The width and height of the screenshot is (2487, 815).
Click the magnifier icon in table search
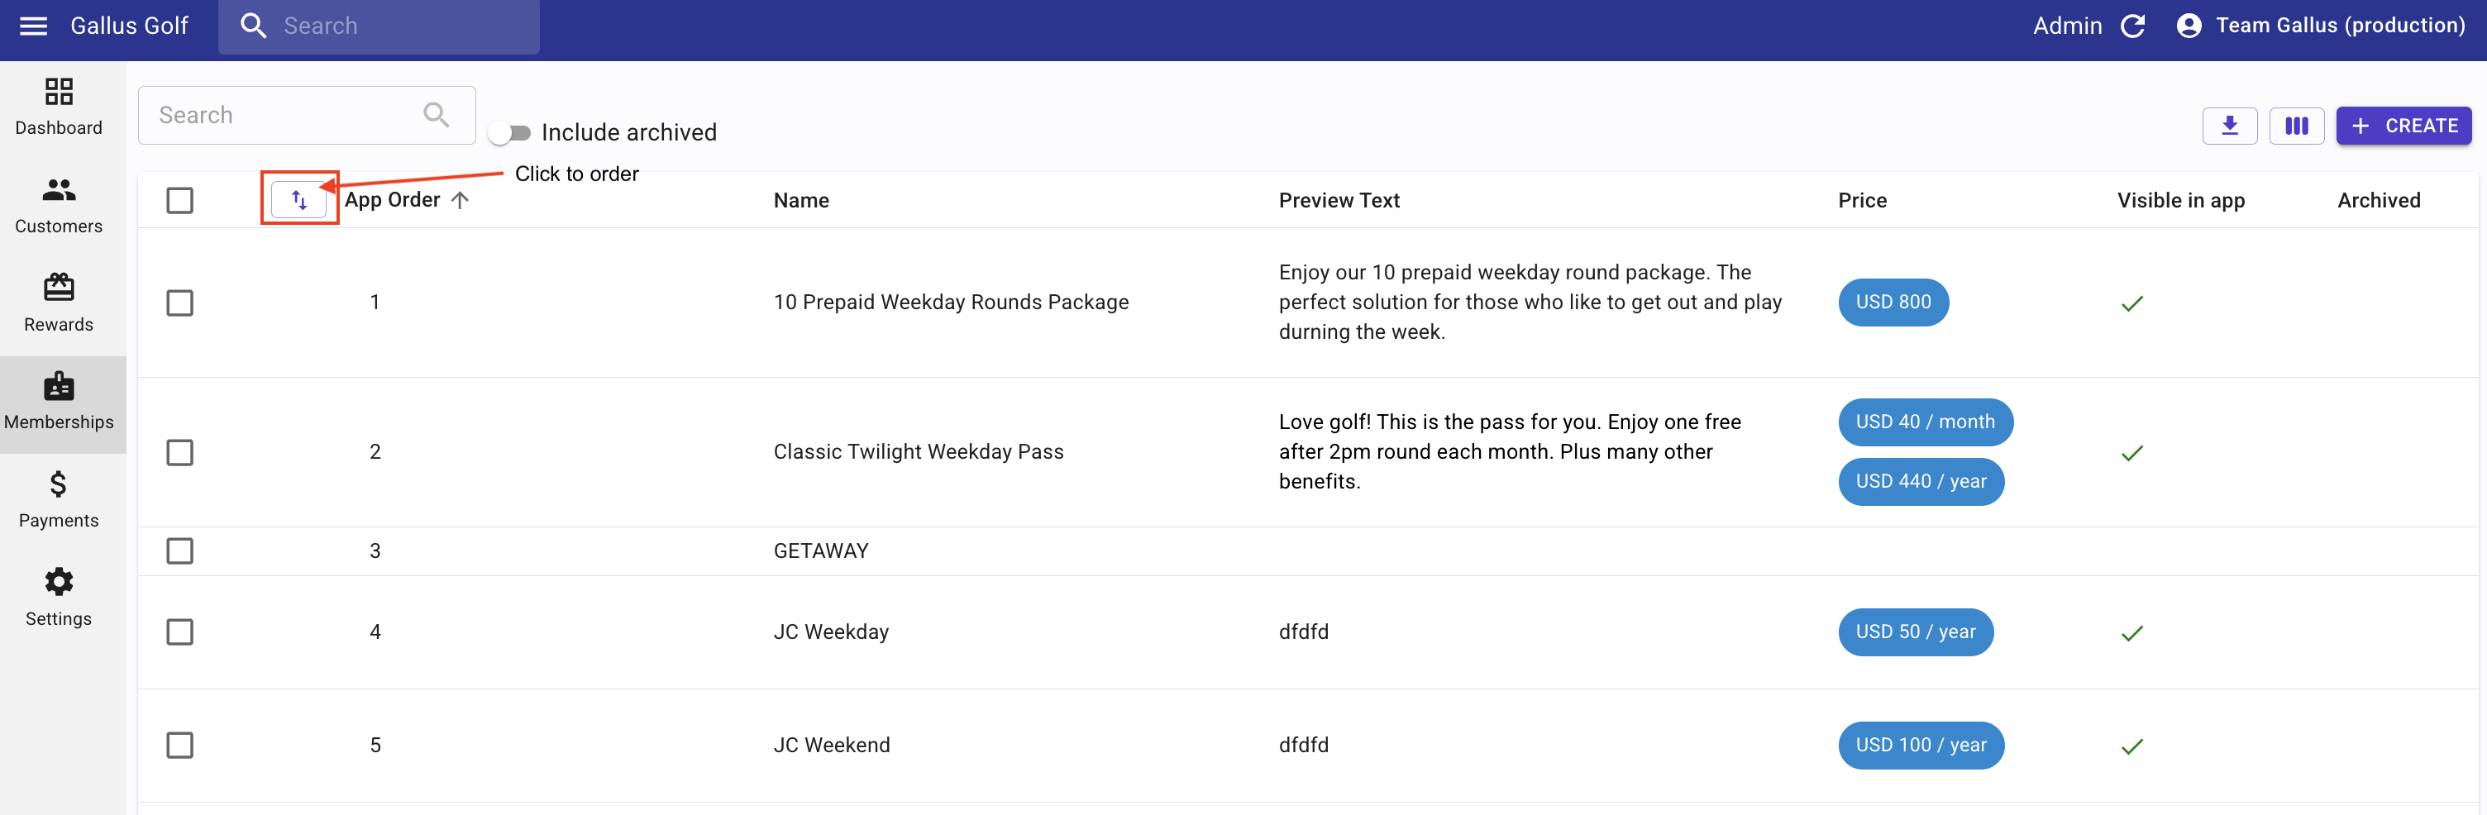437,116
